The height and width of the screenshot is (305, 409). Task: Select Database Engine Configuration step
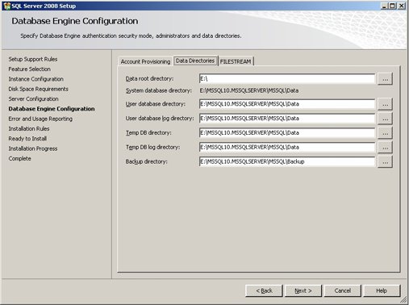tap(52, 109)
